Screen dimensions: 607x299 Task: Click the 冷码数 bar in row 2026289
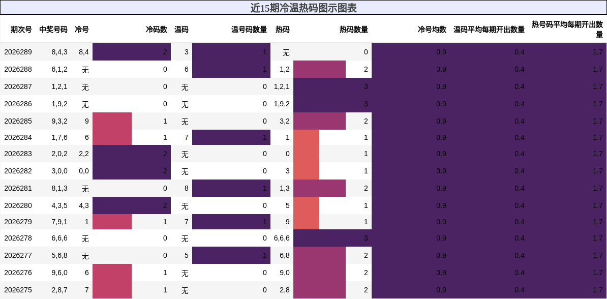coord(132,52)
